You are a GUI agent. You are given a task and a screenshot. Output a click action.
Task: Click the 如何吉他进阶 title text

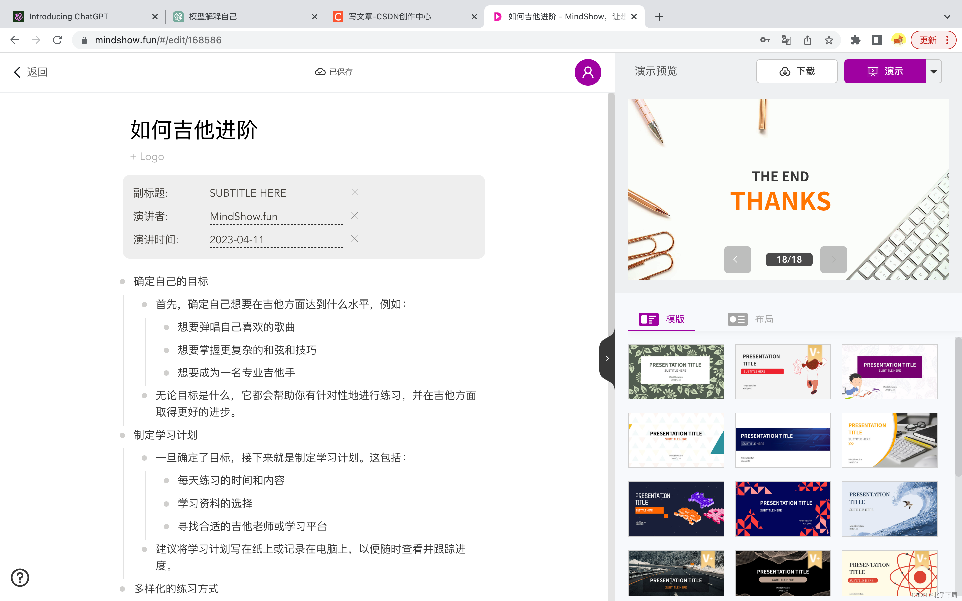coord(194,130)
